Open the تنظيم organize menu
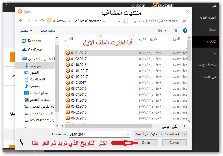Viewport: 223px width, 156px height. (26, 30)
